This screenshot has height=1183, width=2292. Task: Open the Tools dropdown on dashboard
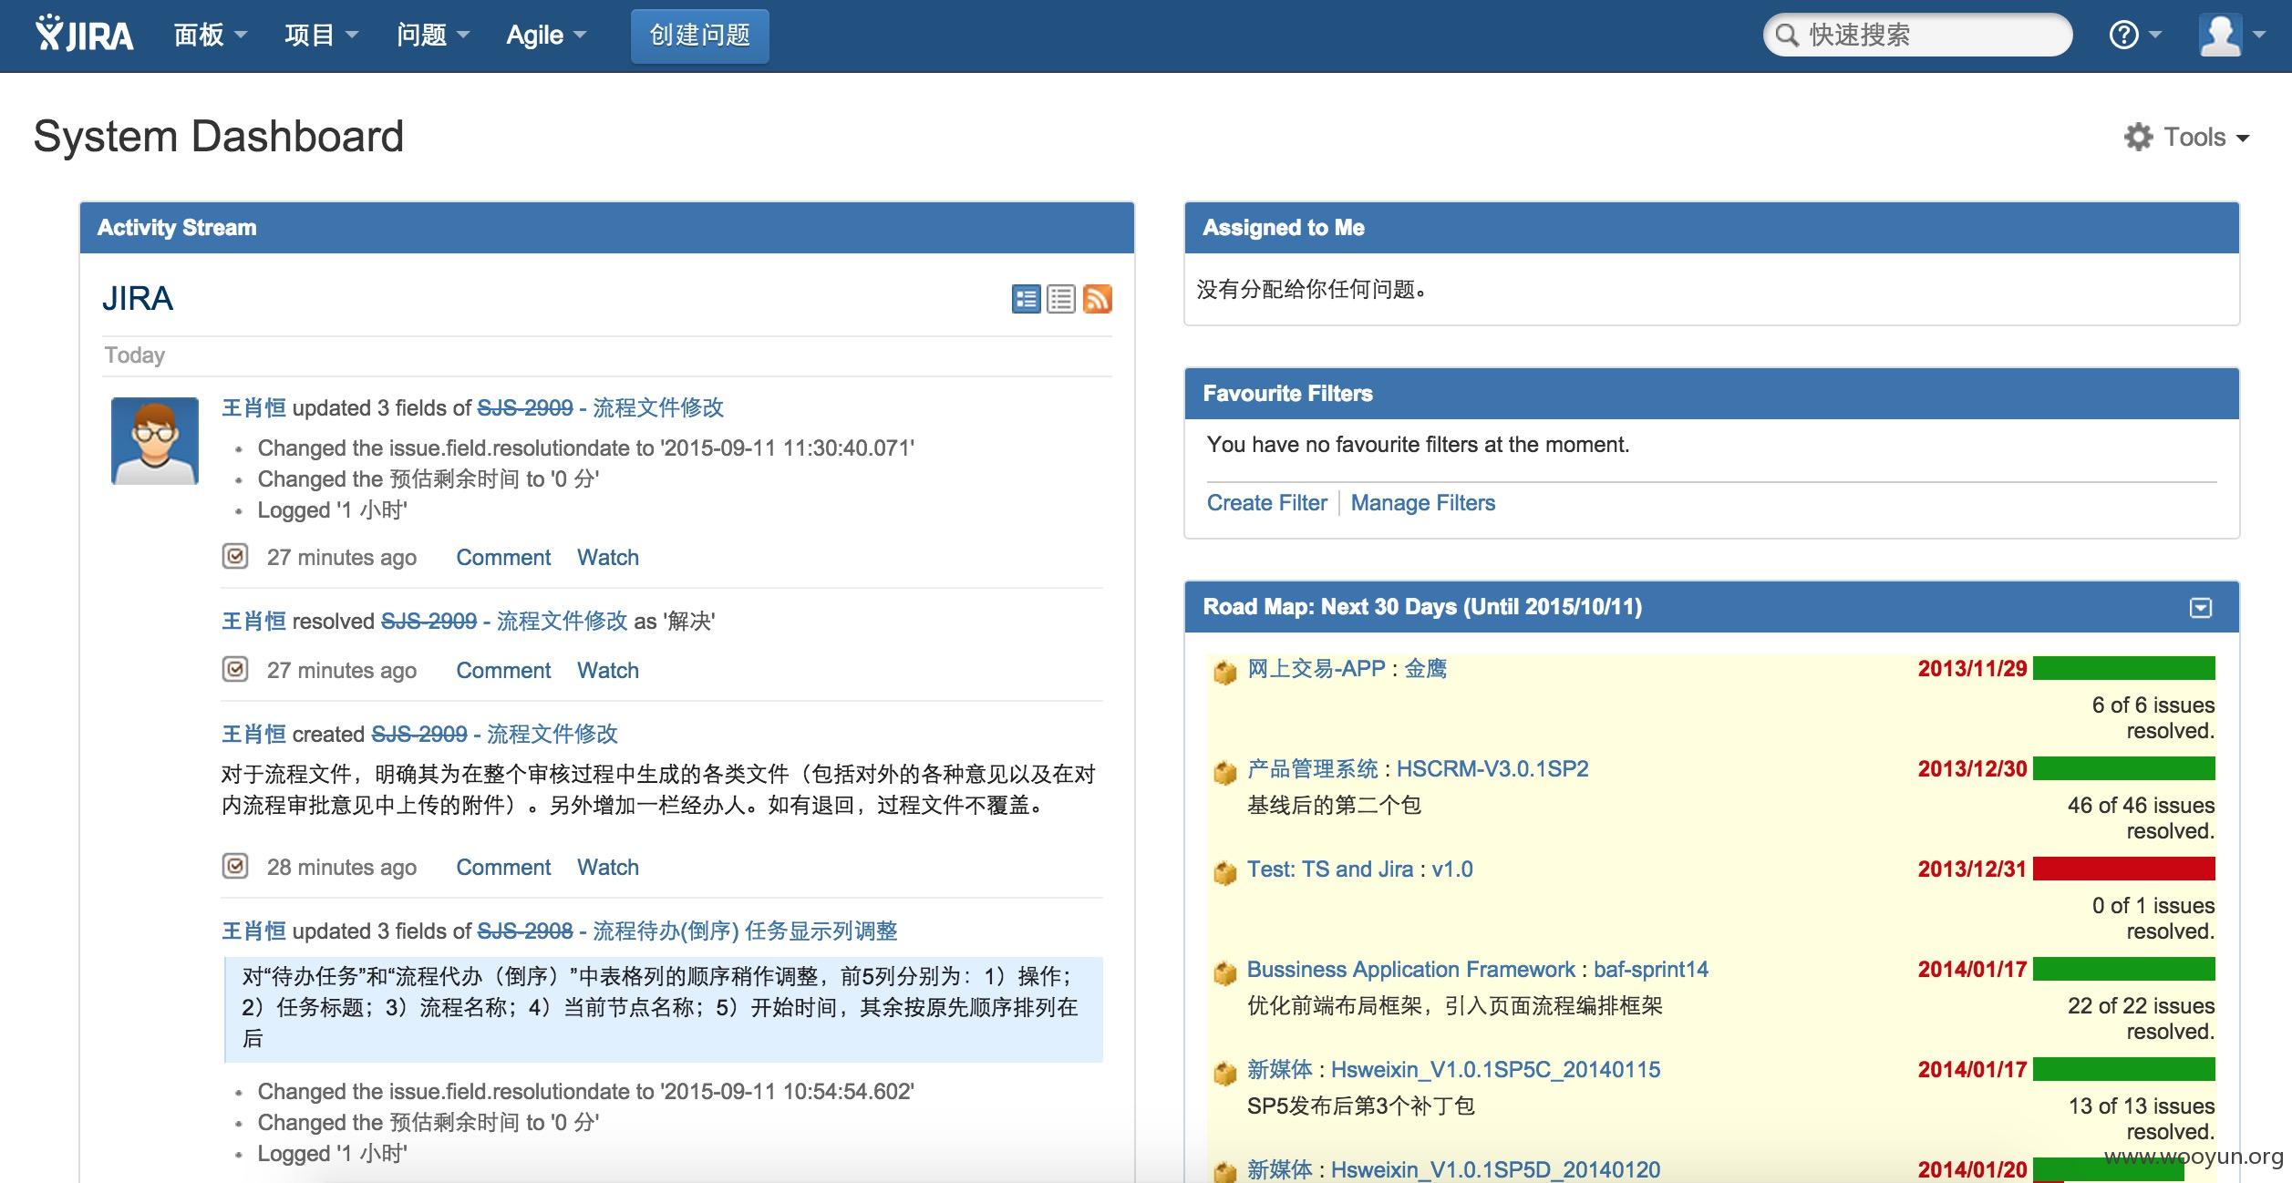2187,137
